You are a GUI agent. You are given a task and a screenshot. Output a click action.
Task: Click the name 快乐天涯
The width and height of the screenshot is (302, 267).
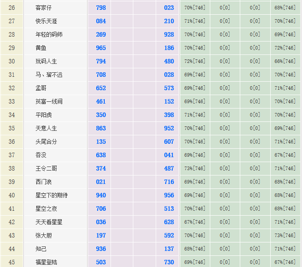coord(46,21)
